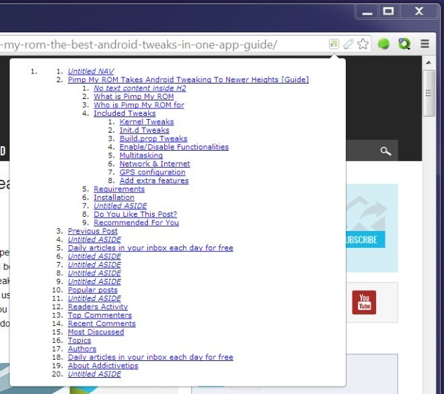The height and width of the screenshot is (394, 444).
Task: Open Untitled ASIDE item 7 under the article
Action: 120,206
